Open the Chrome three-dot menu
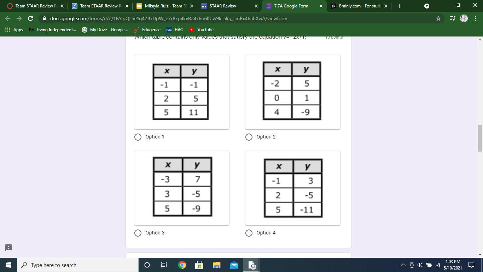483x272 pixels. (475, 18)
